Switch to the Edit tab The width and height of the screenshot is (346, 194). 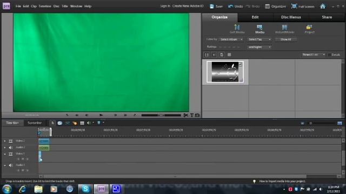point(255,17)
